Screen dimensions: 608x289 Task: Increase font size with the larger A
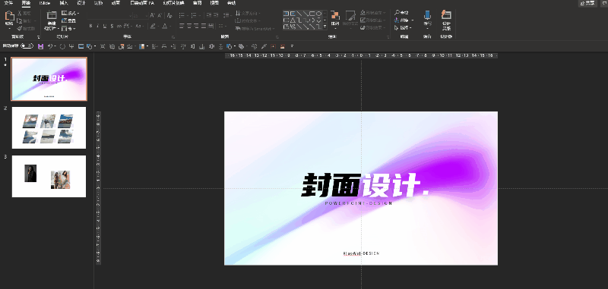tap(152, 15)
